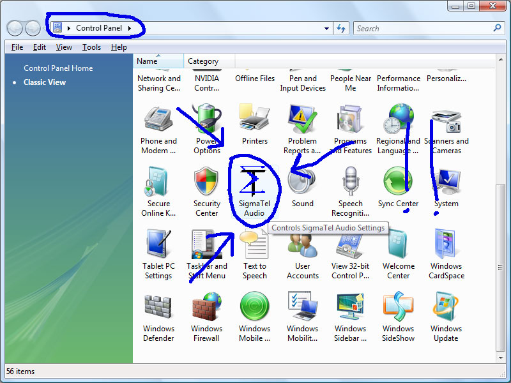Sort items by Category column

(x=210, y=61)
